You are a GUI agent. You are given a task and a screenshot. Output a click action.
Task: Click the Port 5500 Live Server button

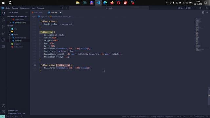[199, 117]
